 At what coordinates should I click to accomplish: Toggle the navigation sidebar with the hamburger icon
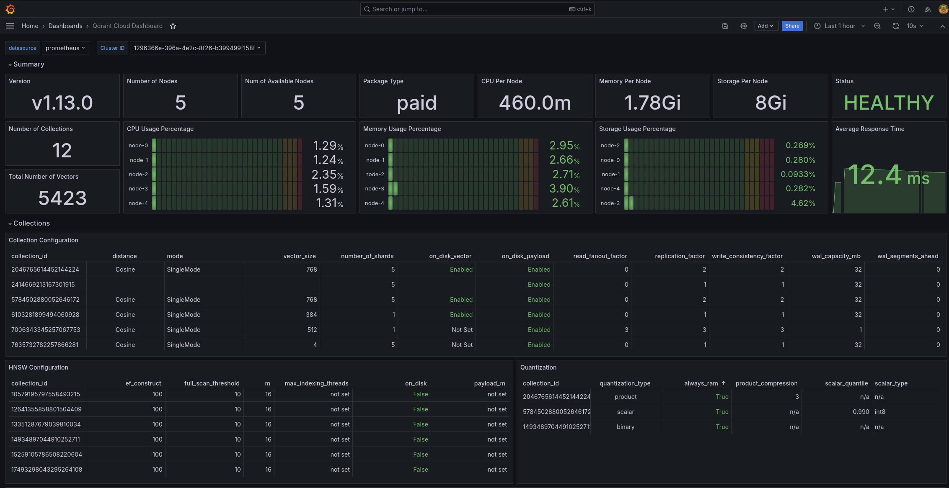coord(10,26)
